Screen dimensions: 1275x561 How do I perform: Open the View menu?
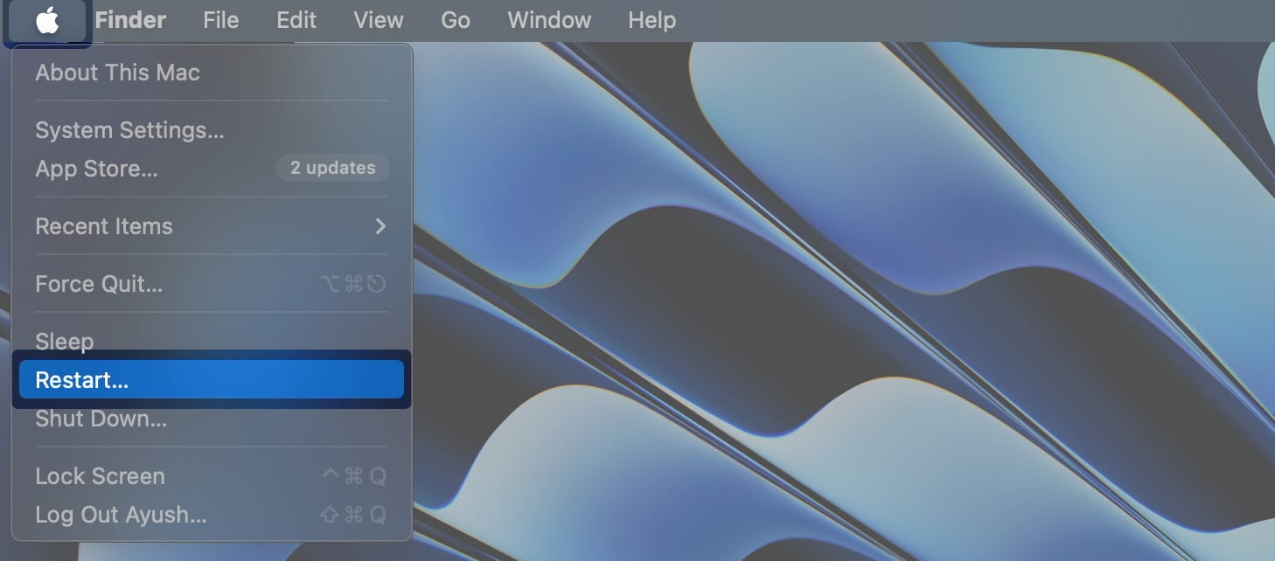379,20
